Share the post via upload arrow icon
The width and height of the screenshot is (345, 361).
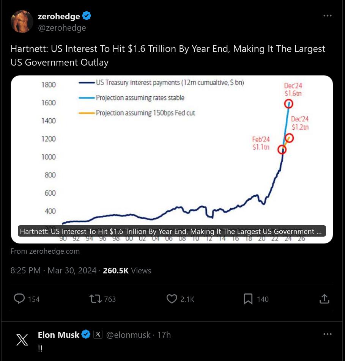point(324,299)
